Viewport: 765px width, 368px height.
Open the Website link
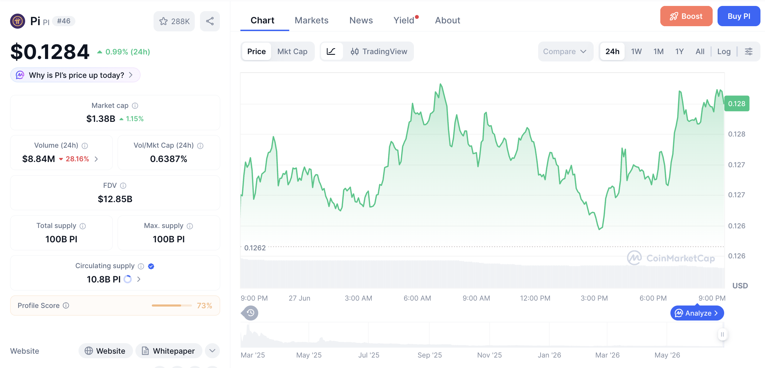[105, 351]
